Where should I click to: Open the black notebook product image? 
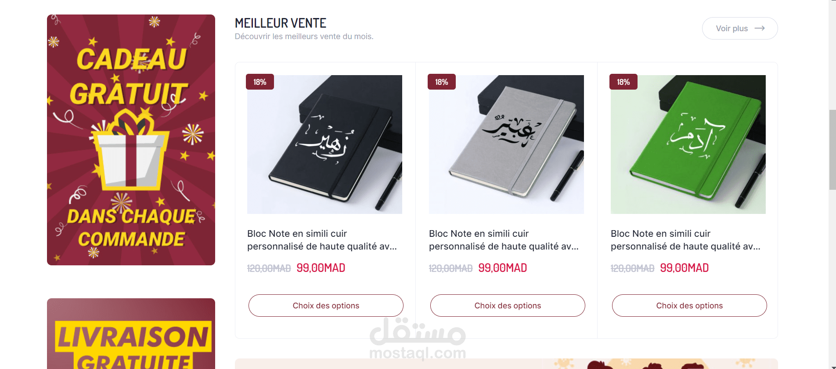(324, 145)
